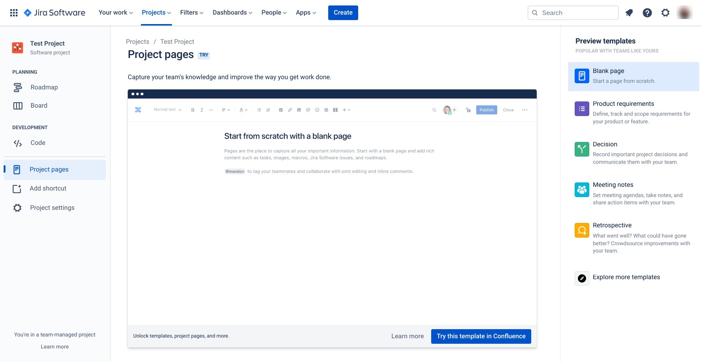Click the Test Project avatar icon
This screenshot has width=701, height=362.
click(18, 47)
